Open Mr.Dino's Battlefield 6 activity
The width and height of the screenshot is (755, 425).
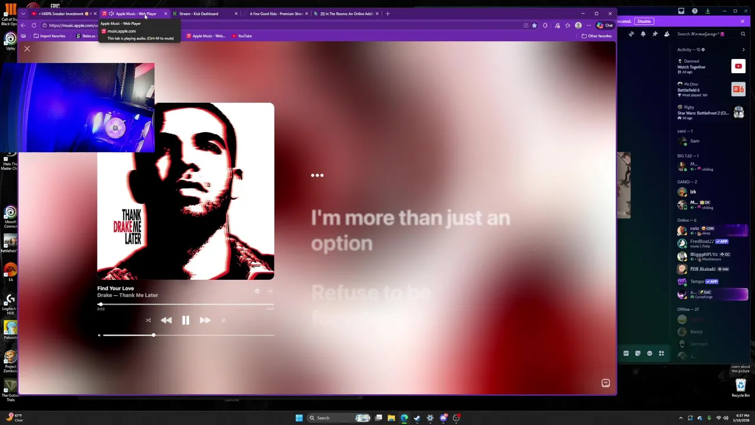pos(711,89)
